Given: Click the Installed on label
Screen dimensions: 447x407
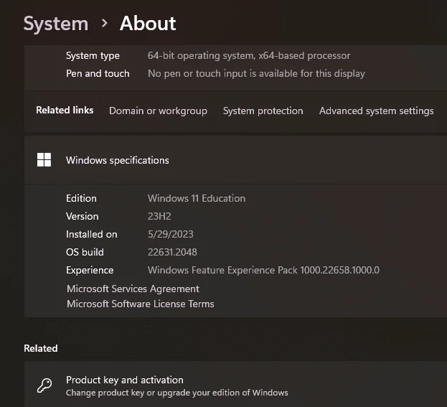Looking at the screenshot, I should click(92, 234).
